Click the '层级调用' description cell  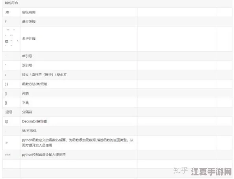pos(79,12)
